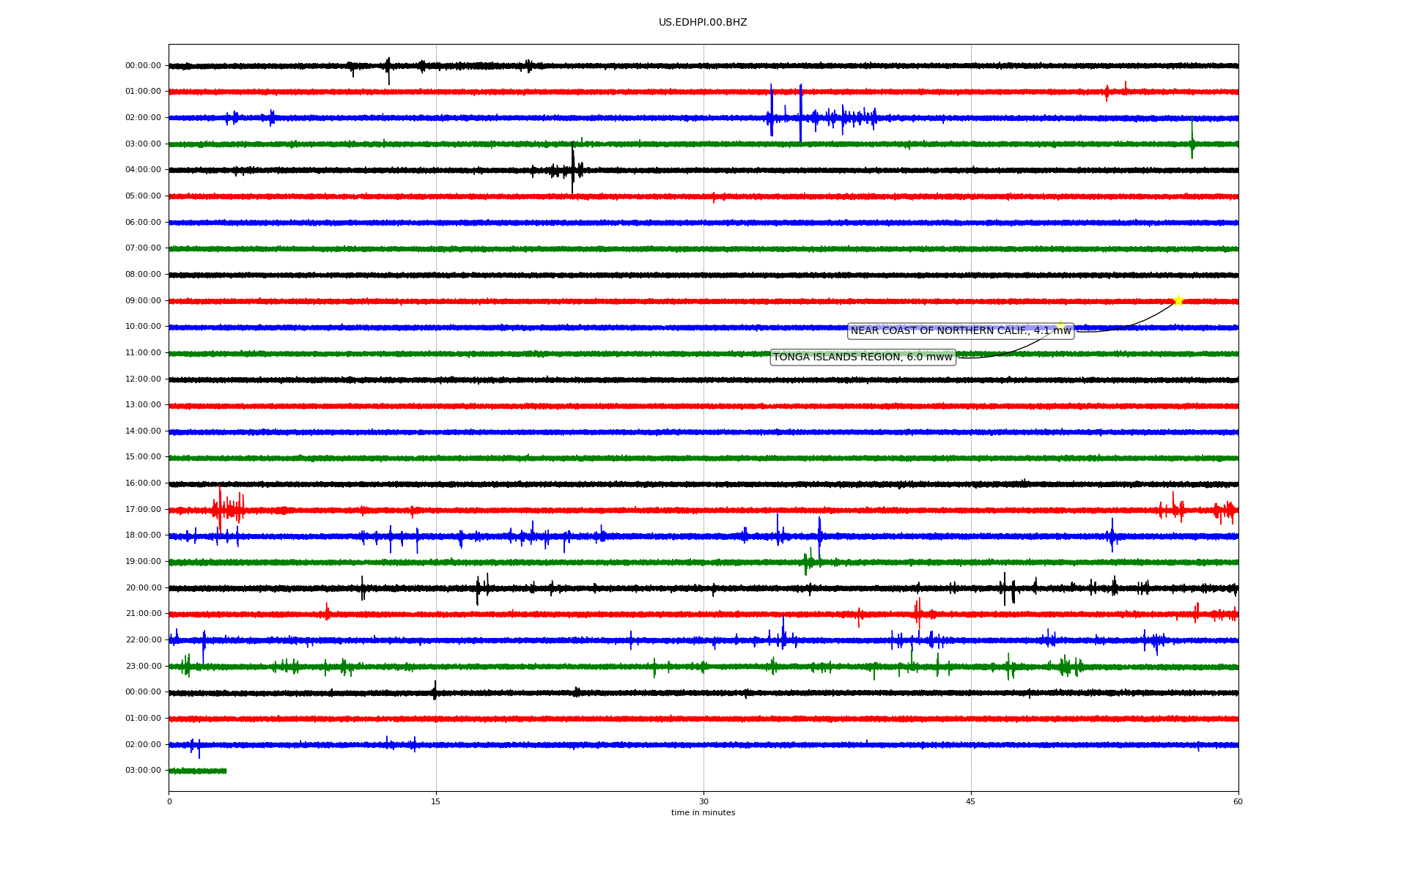
Task: Click the 13:00:00 time label
Action: click(x=143, y=405)
